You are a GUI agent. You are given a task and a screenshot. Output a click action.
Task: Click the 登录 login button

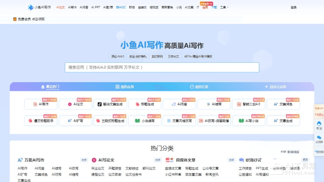tap(293, 7)
